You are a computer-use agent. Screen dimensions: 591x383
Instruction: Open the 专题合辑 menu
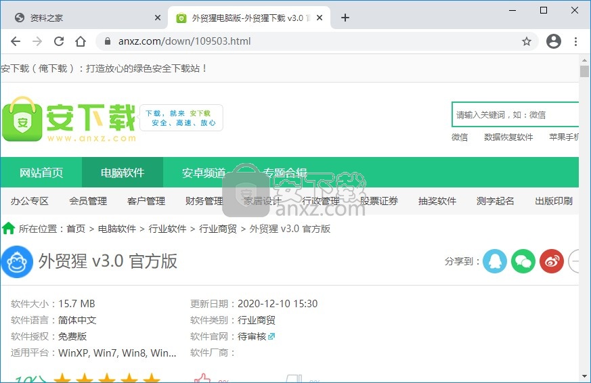click(285, 173)
